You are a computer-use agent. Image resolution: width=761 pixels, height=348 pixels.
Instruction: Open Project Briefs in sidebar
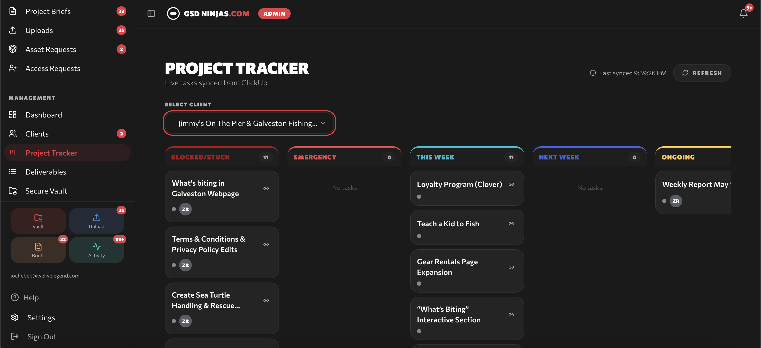[67, 11]
